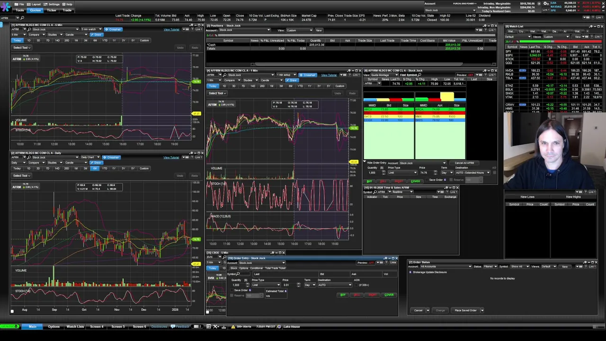Select 1M range in 5 Min chart
The image size is (606, 341).
76,40
